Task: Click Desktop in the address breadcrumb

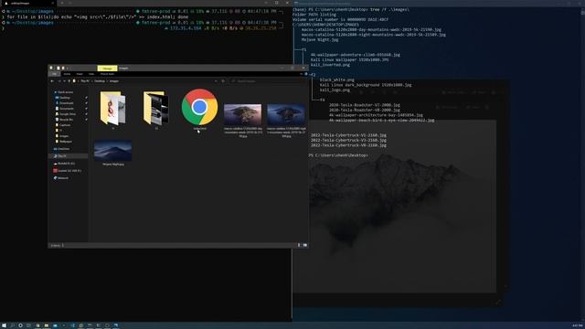Action: click(x=100, y=81)
